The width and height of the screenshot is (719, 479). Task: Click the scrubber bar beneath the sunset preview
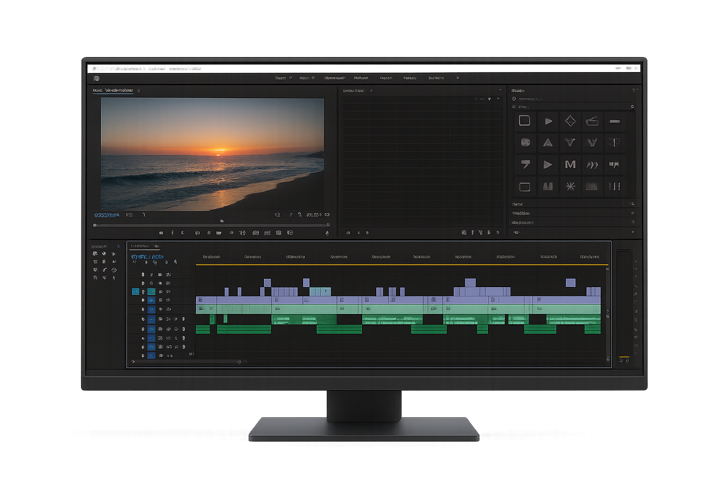(x=212, y=225)
